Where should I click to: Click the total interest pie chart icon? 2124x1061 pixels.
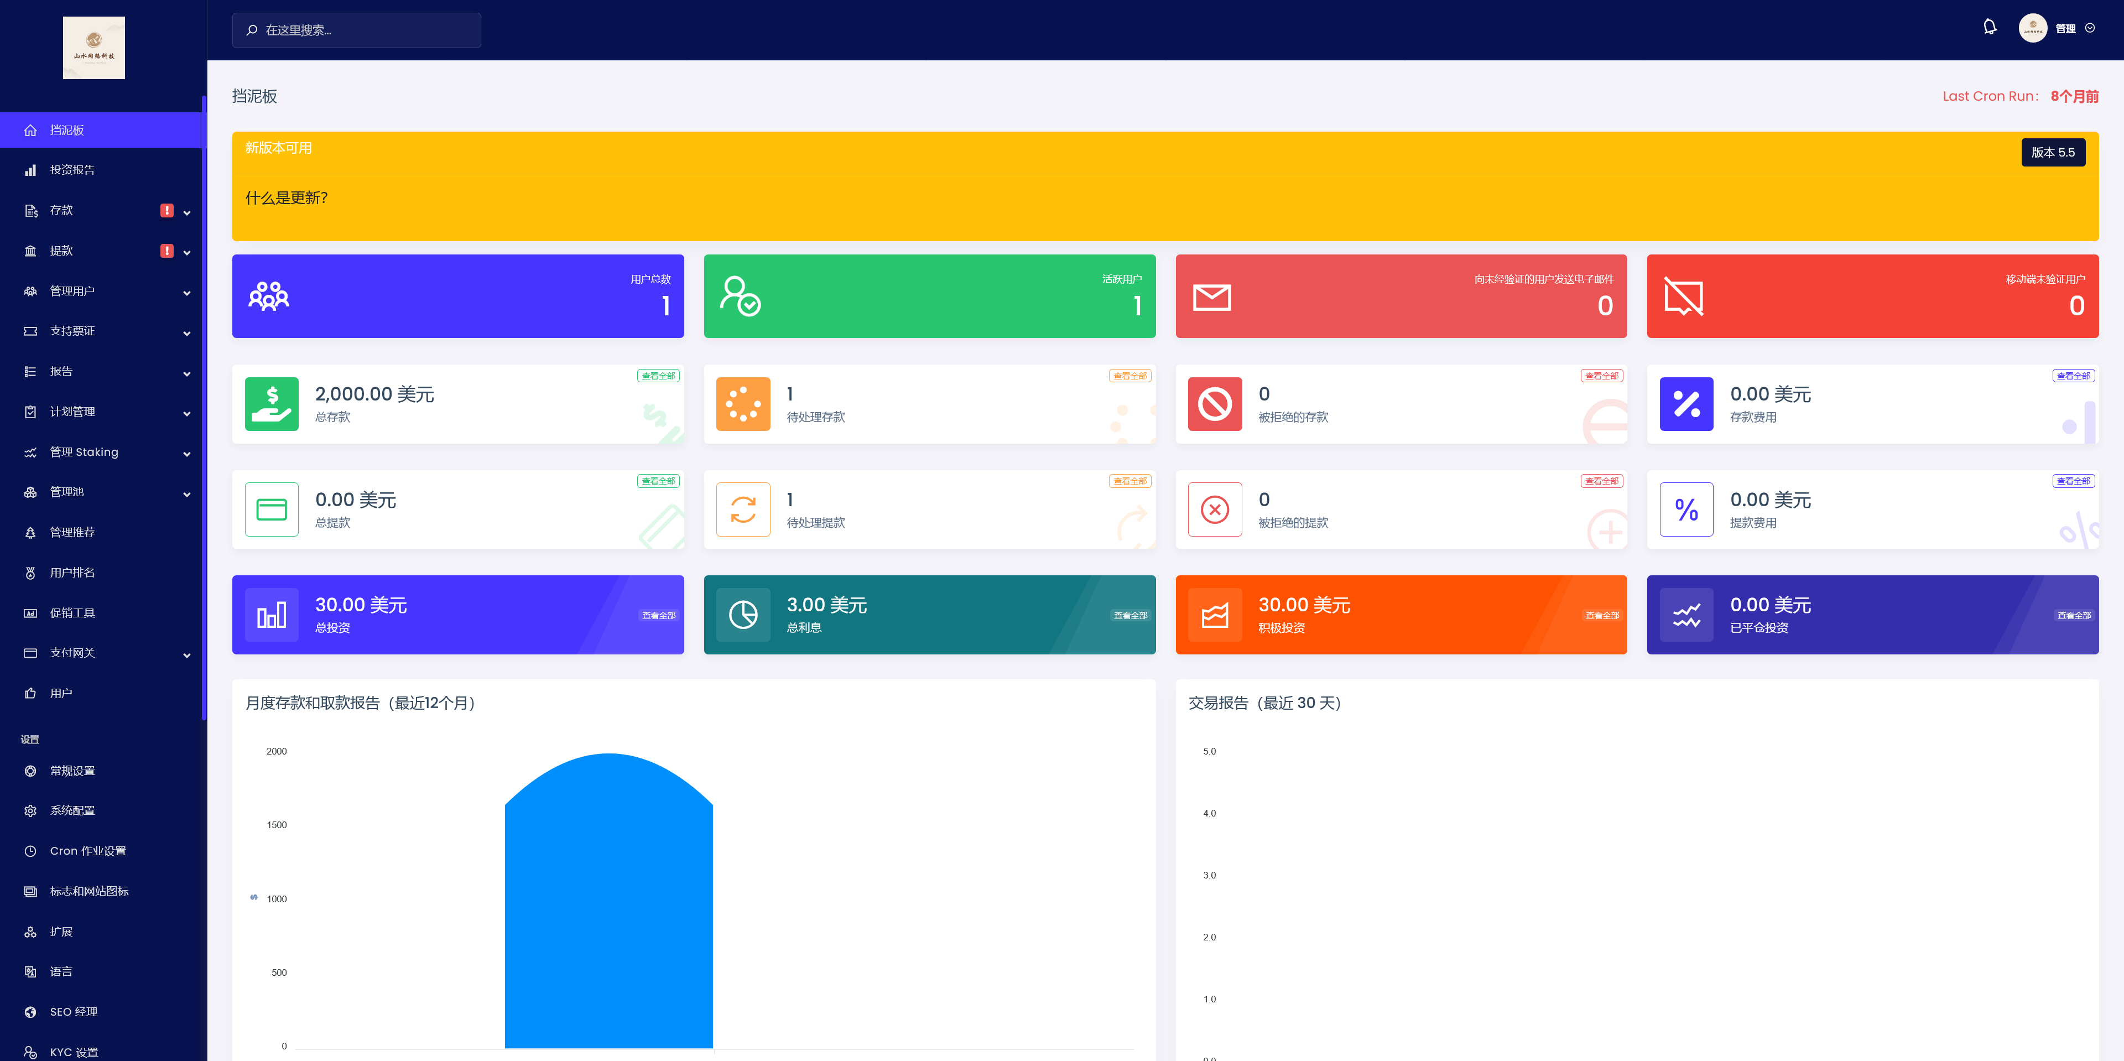tap(743, 615)
